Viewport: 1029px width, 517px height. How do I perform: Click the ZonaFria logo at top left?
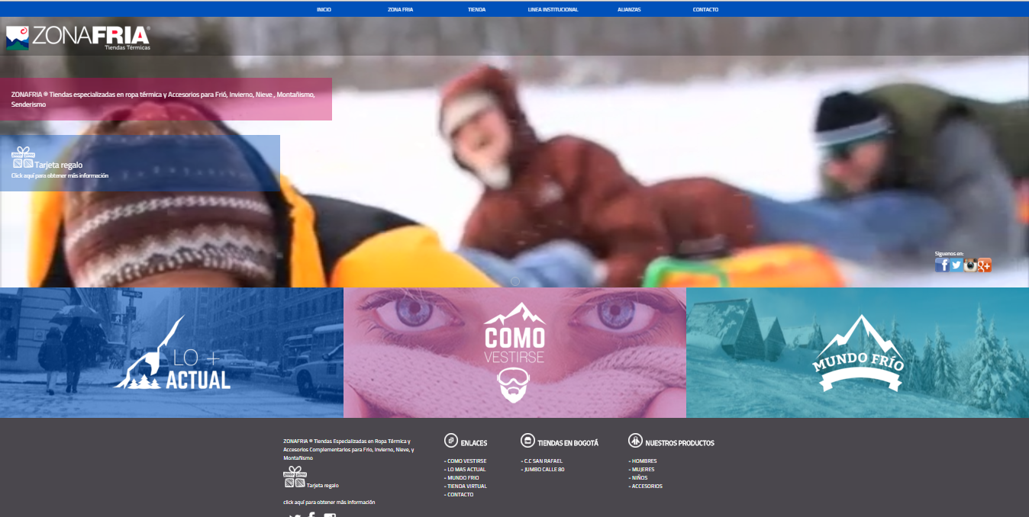point(78,38)
